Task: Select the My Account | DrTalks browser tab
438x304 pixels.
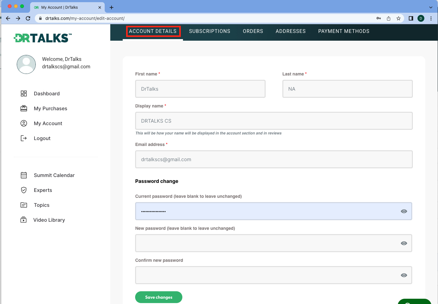Action: click(x=68, y=7)
